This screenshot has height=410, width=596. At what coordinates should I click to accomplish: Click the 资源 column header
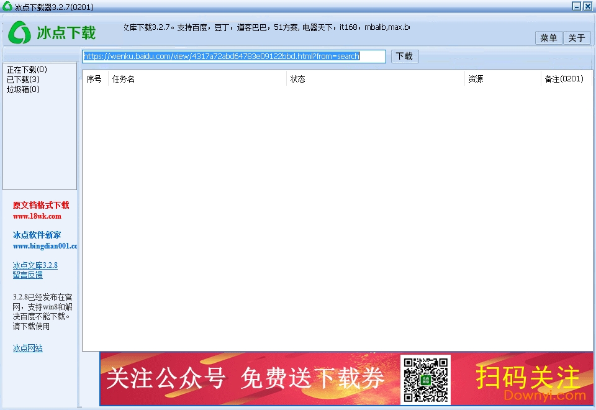[476, 79]
